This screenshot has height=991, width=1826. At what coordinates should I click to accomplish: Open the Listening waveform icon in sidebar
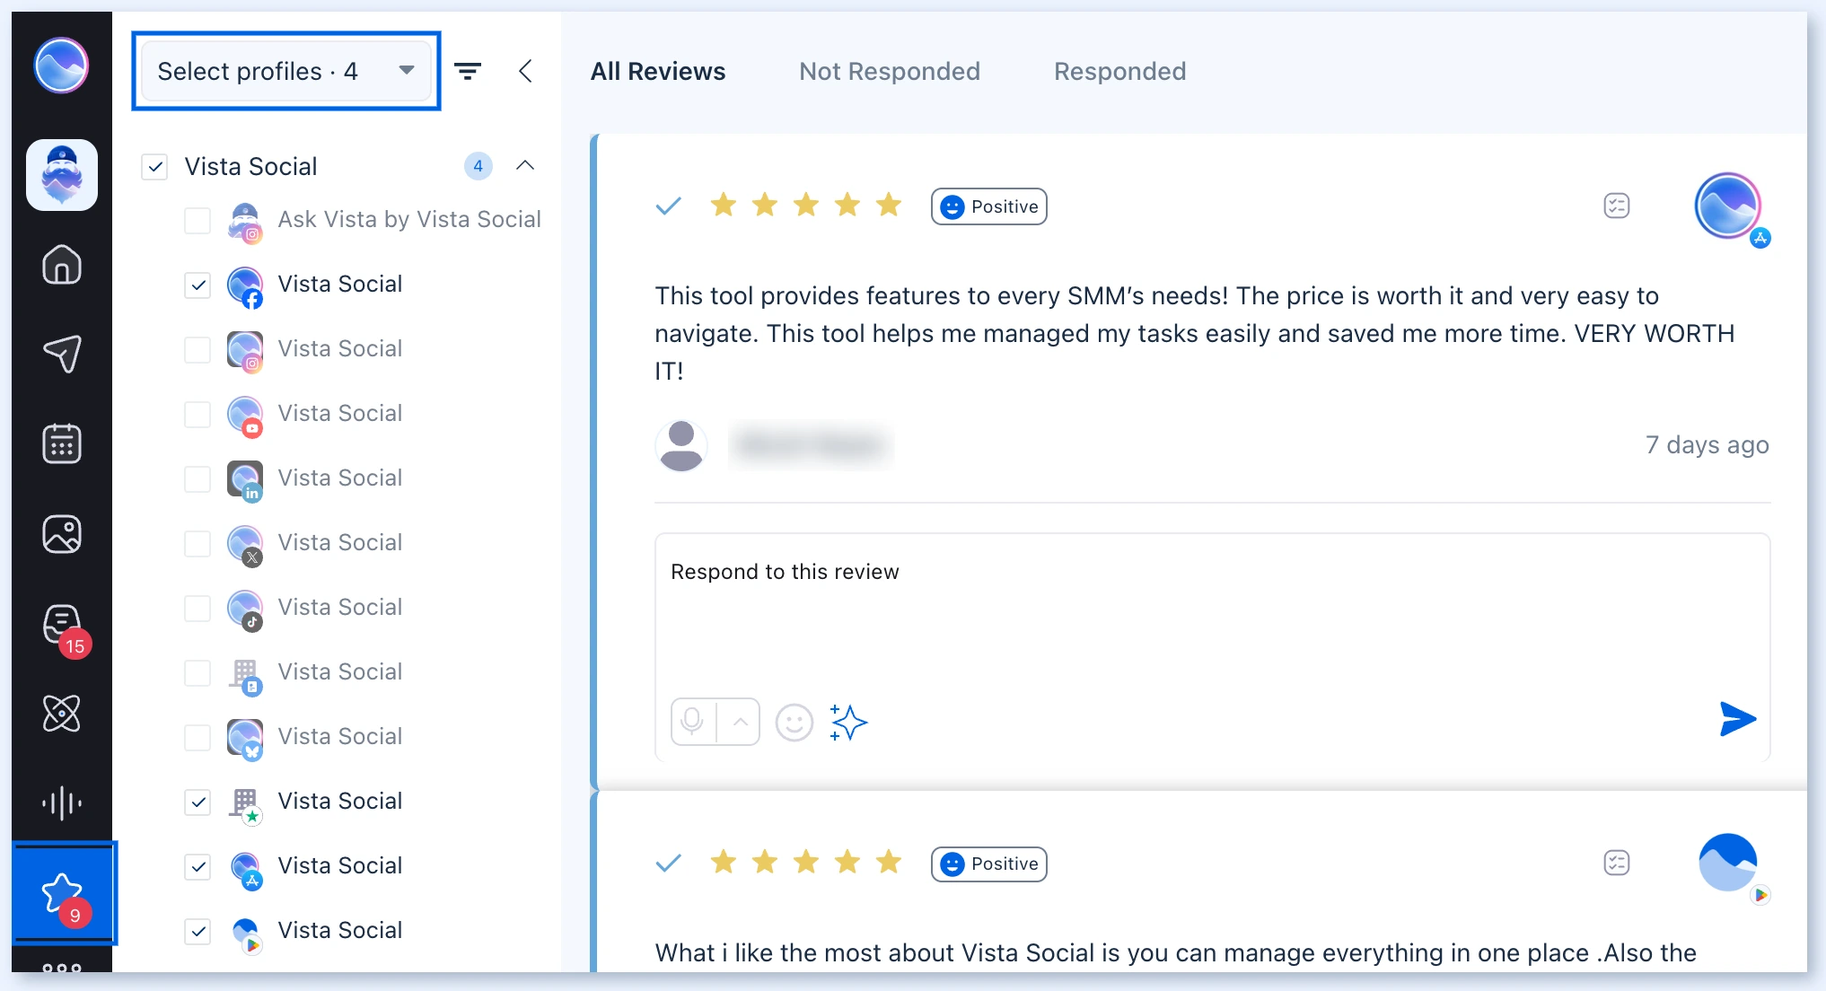pyautogui.click(x=62, y=802)
